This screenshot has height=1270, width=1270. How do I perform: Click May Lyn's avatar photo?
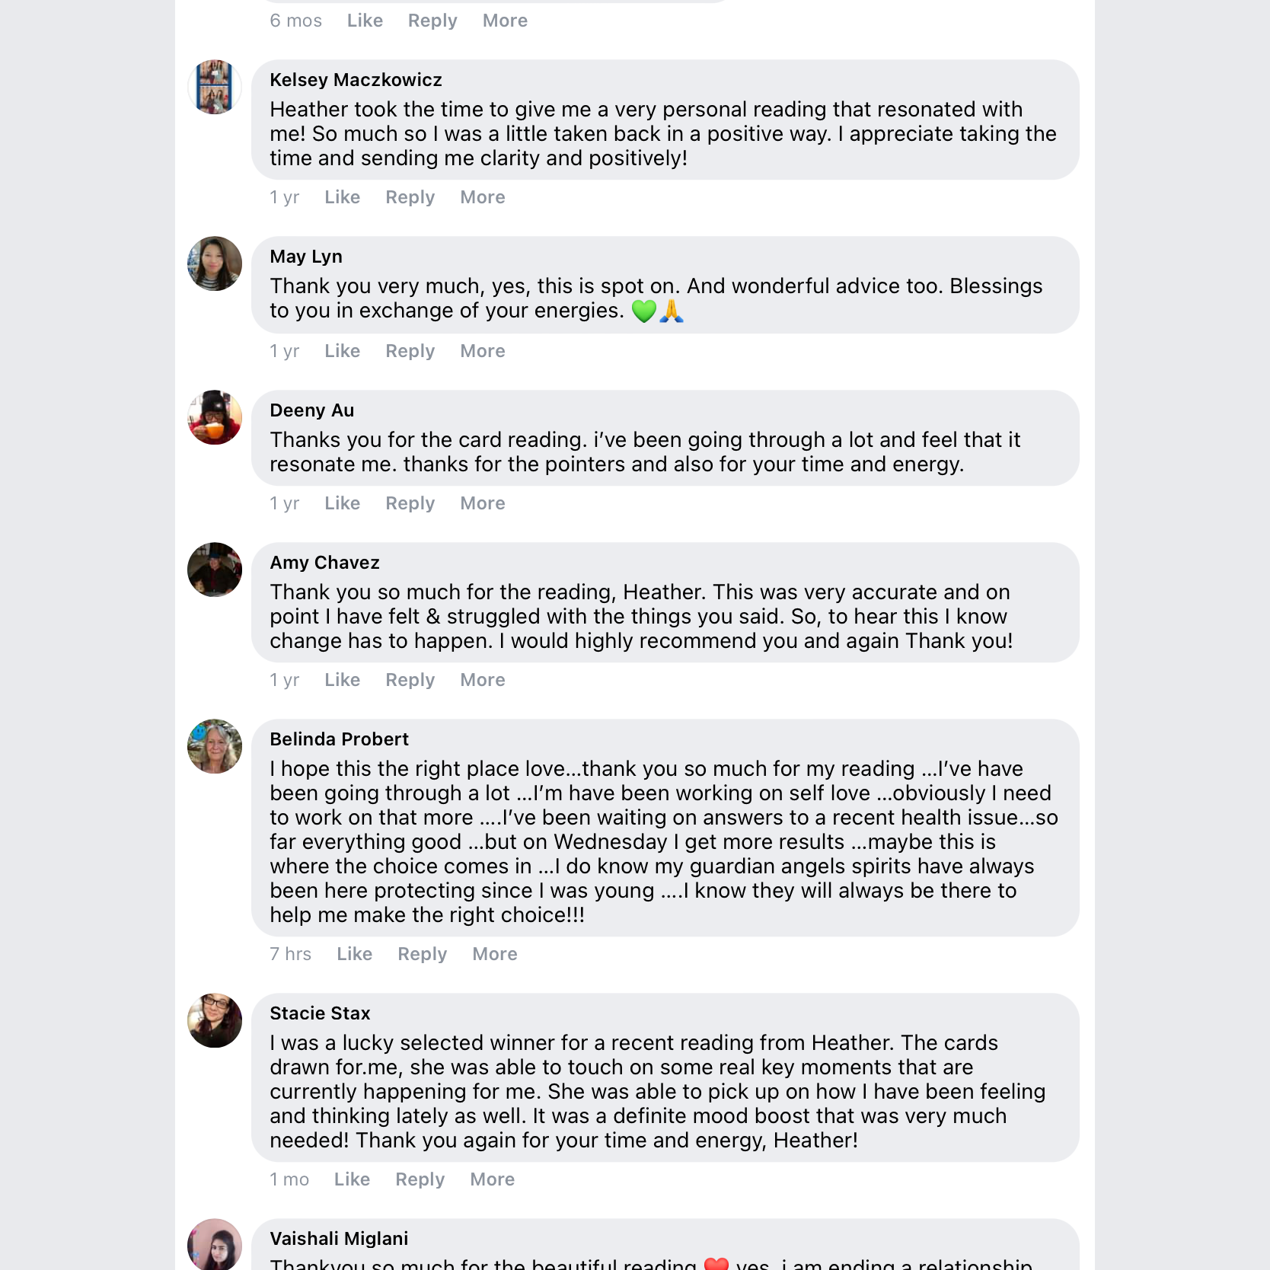click(x=215, y=263)
